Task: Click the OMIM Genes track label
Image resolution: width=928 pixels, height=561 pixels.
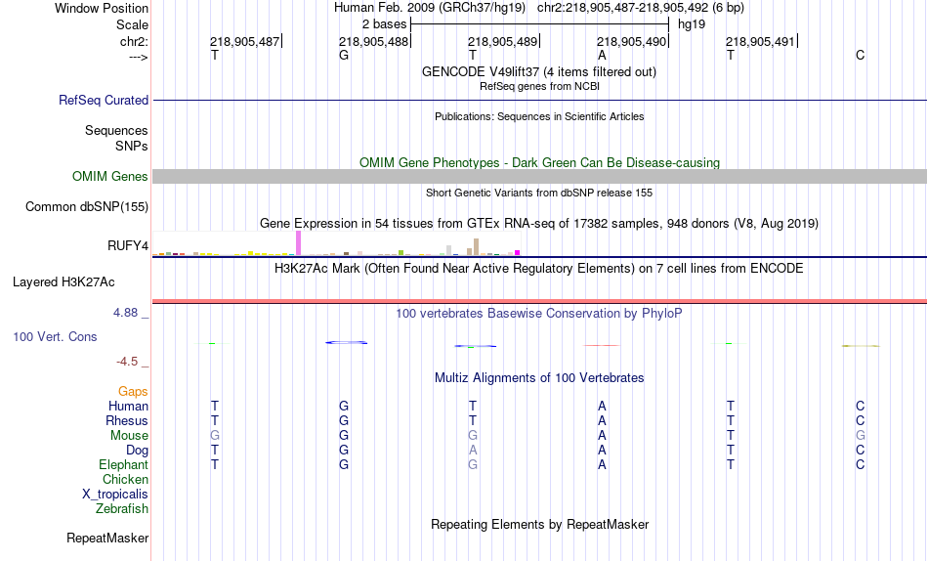Action: pyautogui.click(x=109, y=177)
